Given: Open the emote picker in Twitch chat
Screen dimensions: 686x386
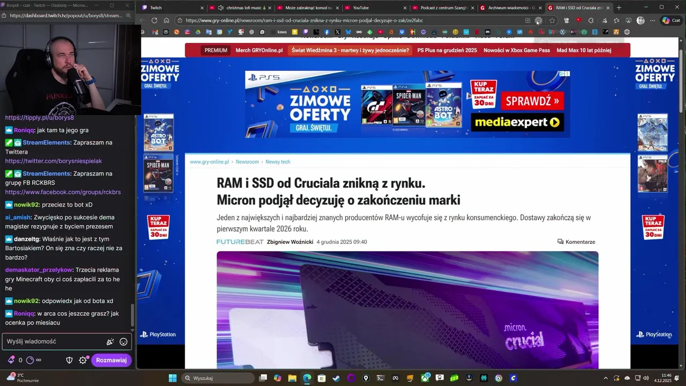Looking at the screenshot, I should point(123,342).
